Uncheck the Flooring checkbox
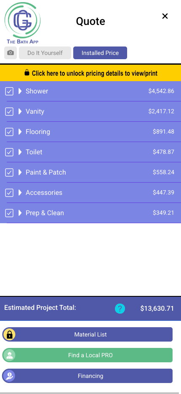181x394 pixels. tap(9, 131)
